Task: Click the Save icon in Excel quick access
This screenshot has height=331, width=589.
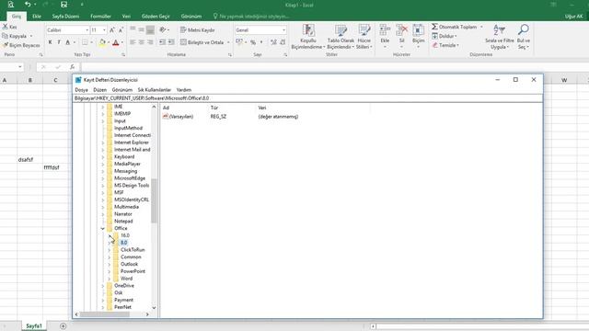Action: 64,5
